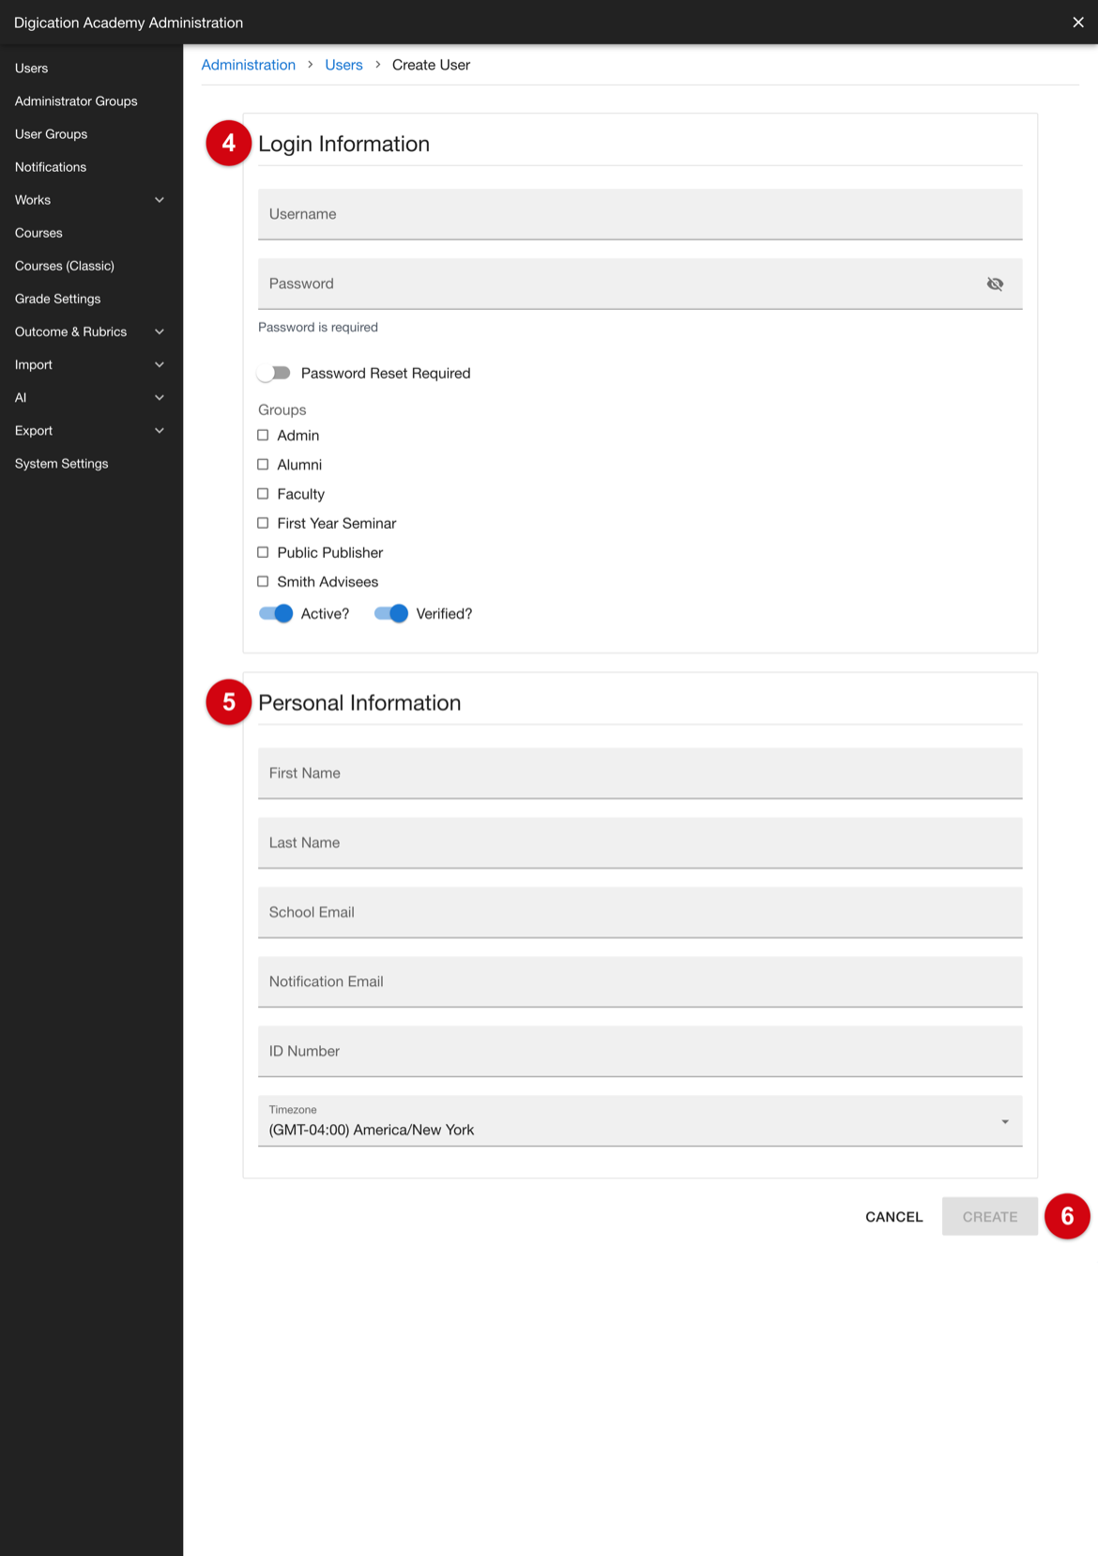The height and width of the screenshot is (1556, 1098).
Task: Focus the School Email field
Action: click(640, 912)
